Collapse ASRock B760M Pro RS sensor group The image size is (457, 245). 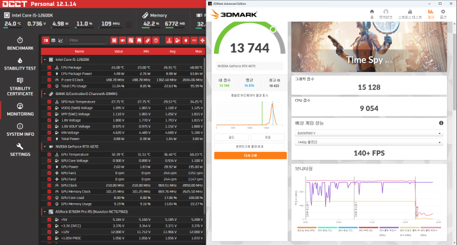pos(44,212)
